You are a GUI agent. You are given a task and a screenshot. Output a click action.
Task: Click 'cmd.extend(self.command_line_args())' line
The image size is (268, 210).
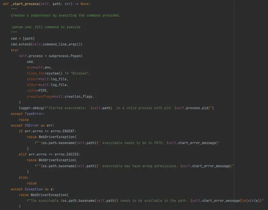(46, 44)
